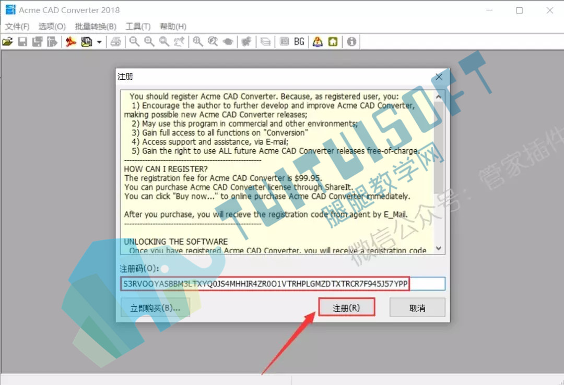This screenshot has width=564, height=385.
Task: Click the single-disk Save icon
Action: [x=22, y=42]
